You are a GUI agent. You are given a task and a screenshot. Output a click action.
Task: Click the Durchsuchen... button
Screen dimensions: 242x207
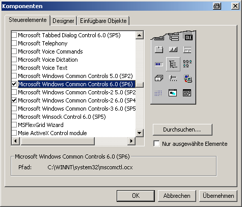[x=182, y=130]
